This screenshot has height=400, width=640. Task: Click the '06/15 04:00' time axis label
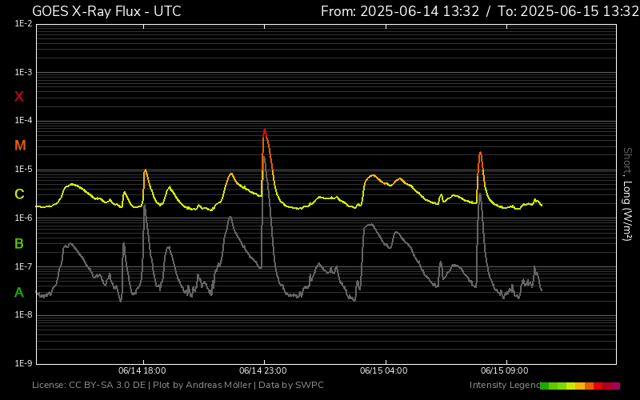384,370
